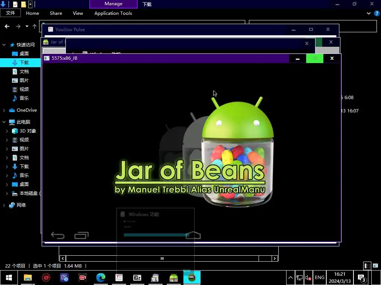Screen dimensions: 381x285
Task: Open the clock and date flyout
Action: click(340, 278)
